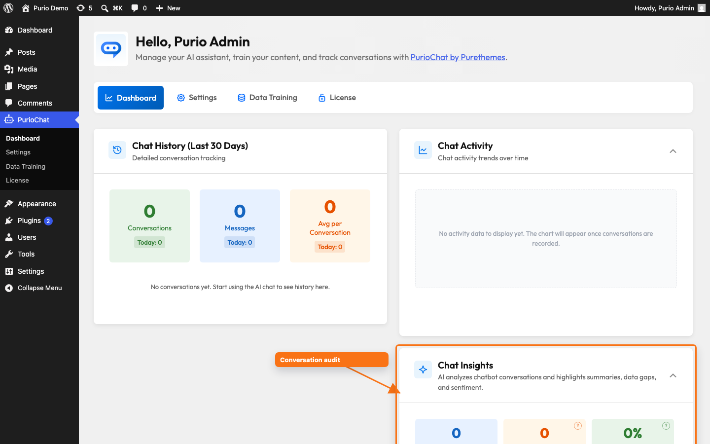Click the Hello, Purio Admin heading

[x=193, y=41]
